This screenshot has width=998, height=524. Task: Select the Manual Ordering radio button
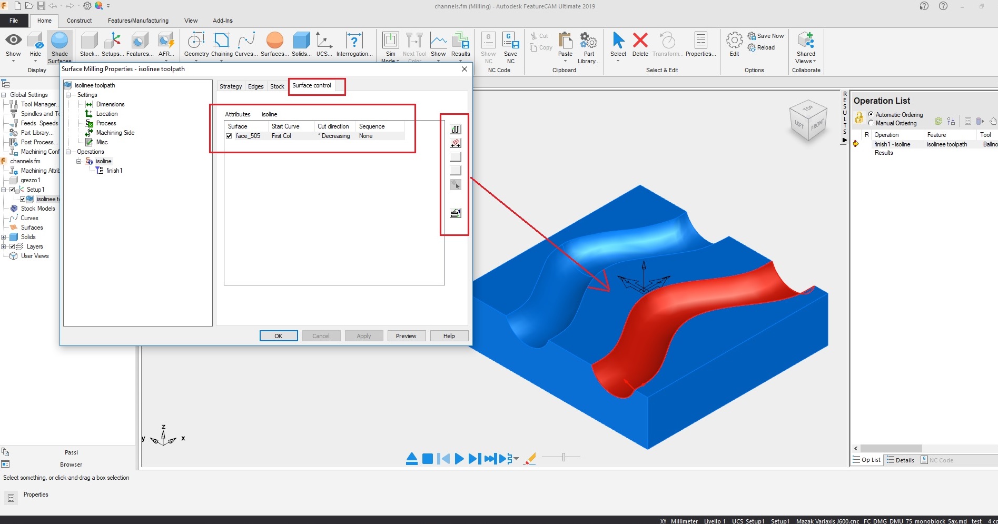pos(871,123)
